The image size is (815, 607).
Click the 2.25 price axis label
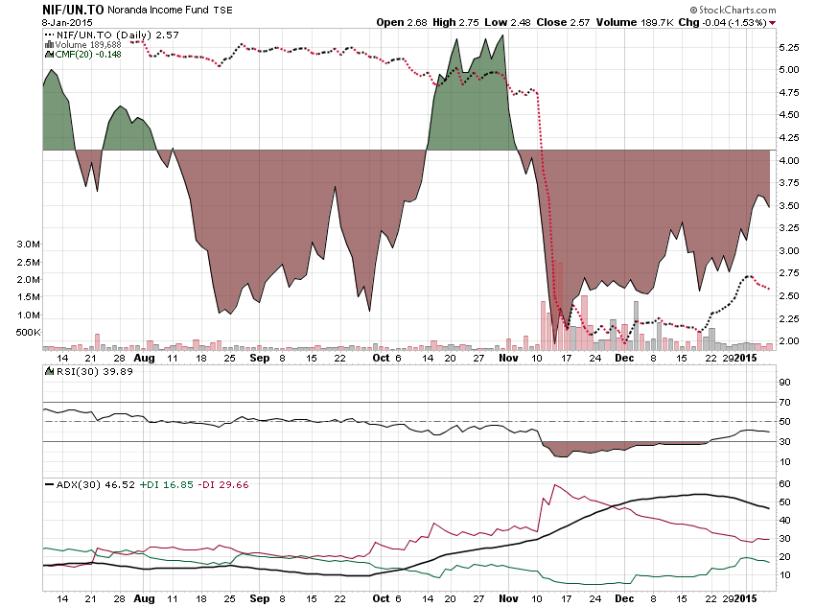(789, 318)
